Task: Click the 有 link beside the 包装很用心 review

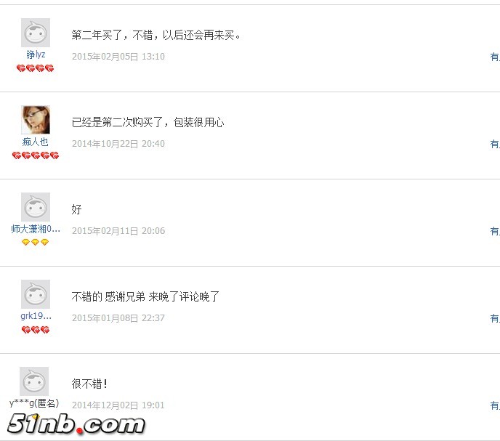Action: [x=495, y=144]
